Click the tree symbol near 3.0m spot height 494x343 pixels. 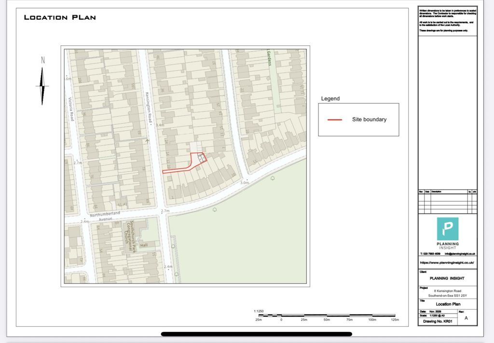point(273,178)
